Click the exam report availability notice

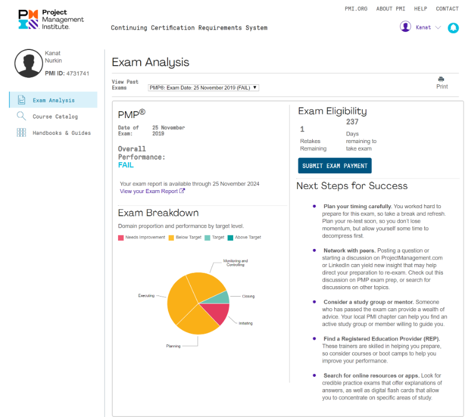tap(189, 184)
